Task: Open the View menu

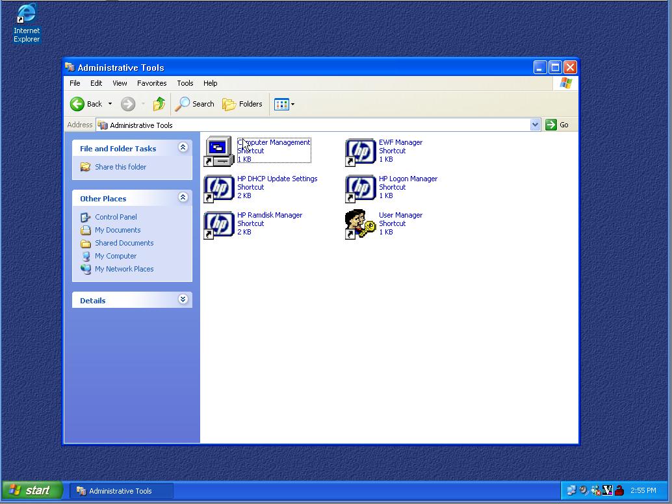Action: pos(120,83)
